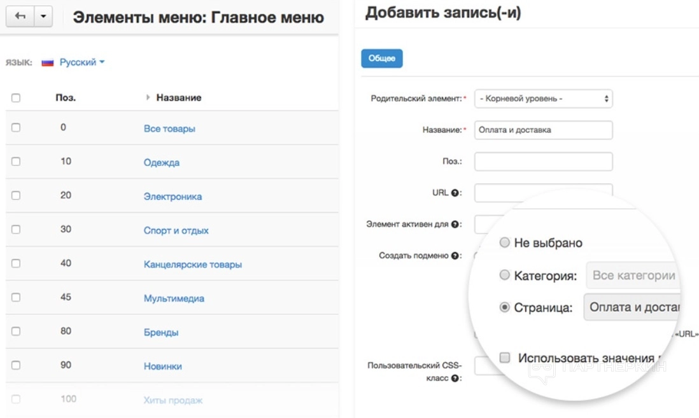The height and width of the screenshot is (418, 699).
Task: Open the dropdown next to back arrow
Action: coord(43,17)
